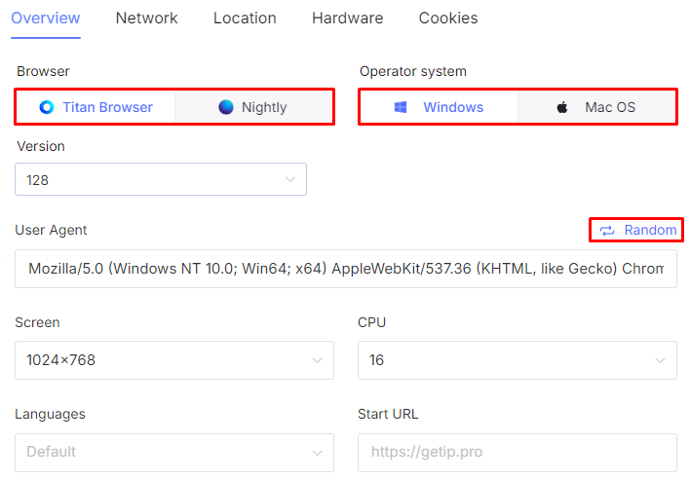Image resolution: width=690 pixels, height=480 pixels.
Task: Switch to the Network tab
Action: tap(146, 18)
